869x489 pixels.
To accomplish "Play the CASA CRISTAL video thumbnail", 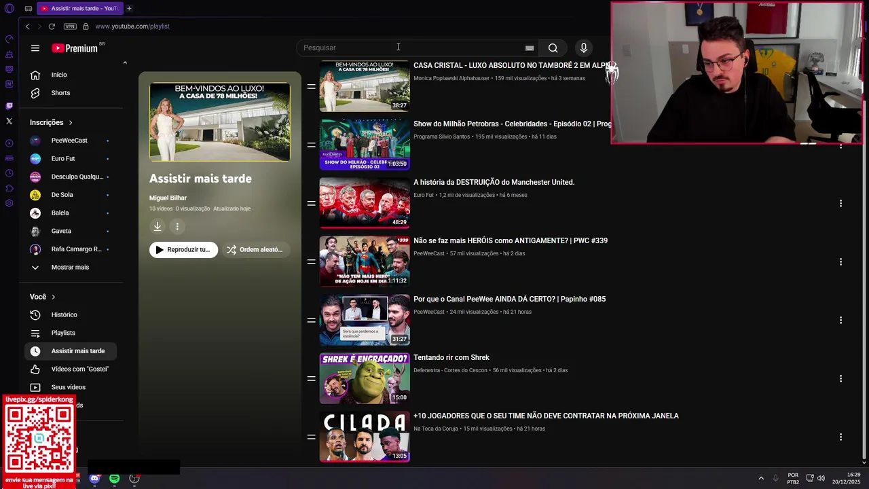I will pyautogui.click(x=365, y=86).
